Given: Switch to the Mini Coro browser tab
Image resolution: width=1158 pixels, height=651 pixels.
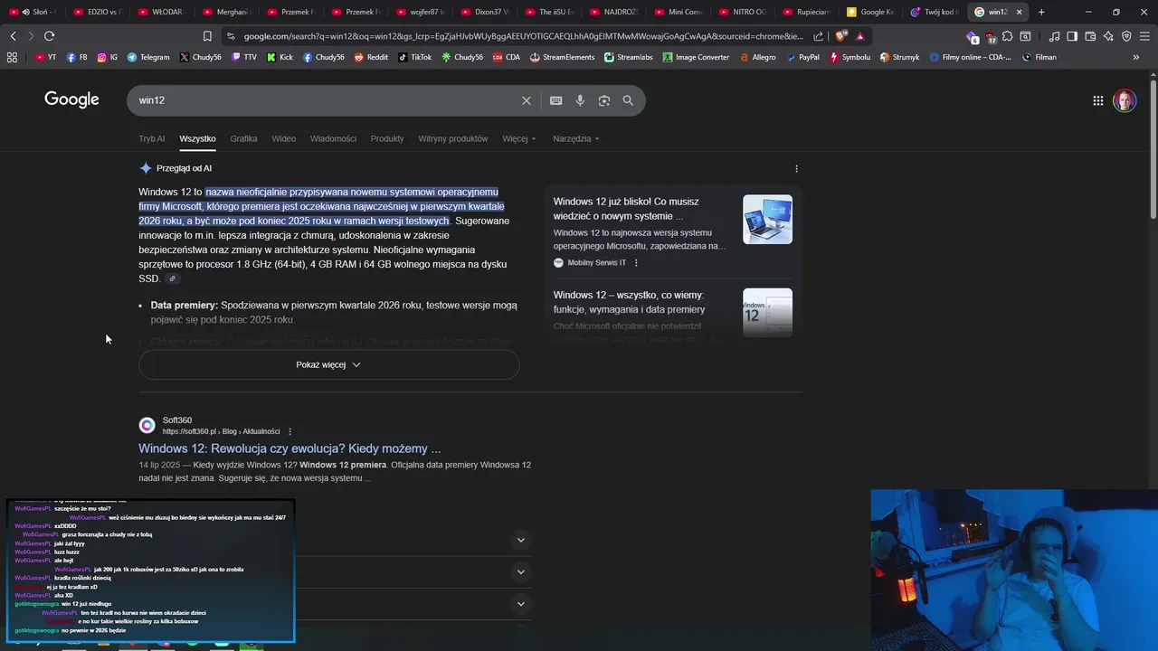Looking at the screenshot, I should click(678, 12).
